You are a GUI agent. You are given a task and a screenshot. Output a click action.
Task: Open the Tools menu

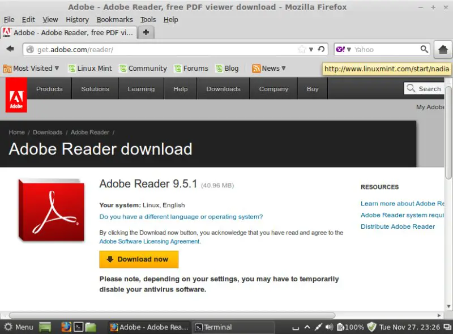pos(148,20)
